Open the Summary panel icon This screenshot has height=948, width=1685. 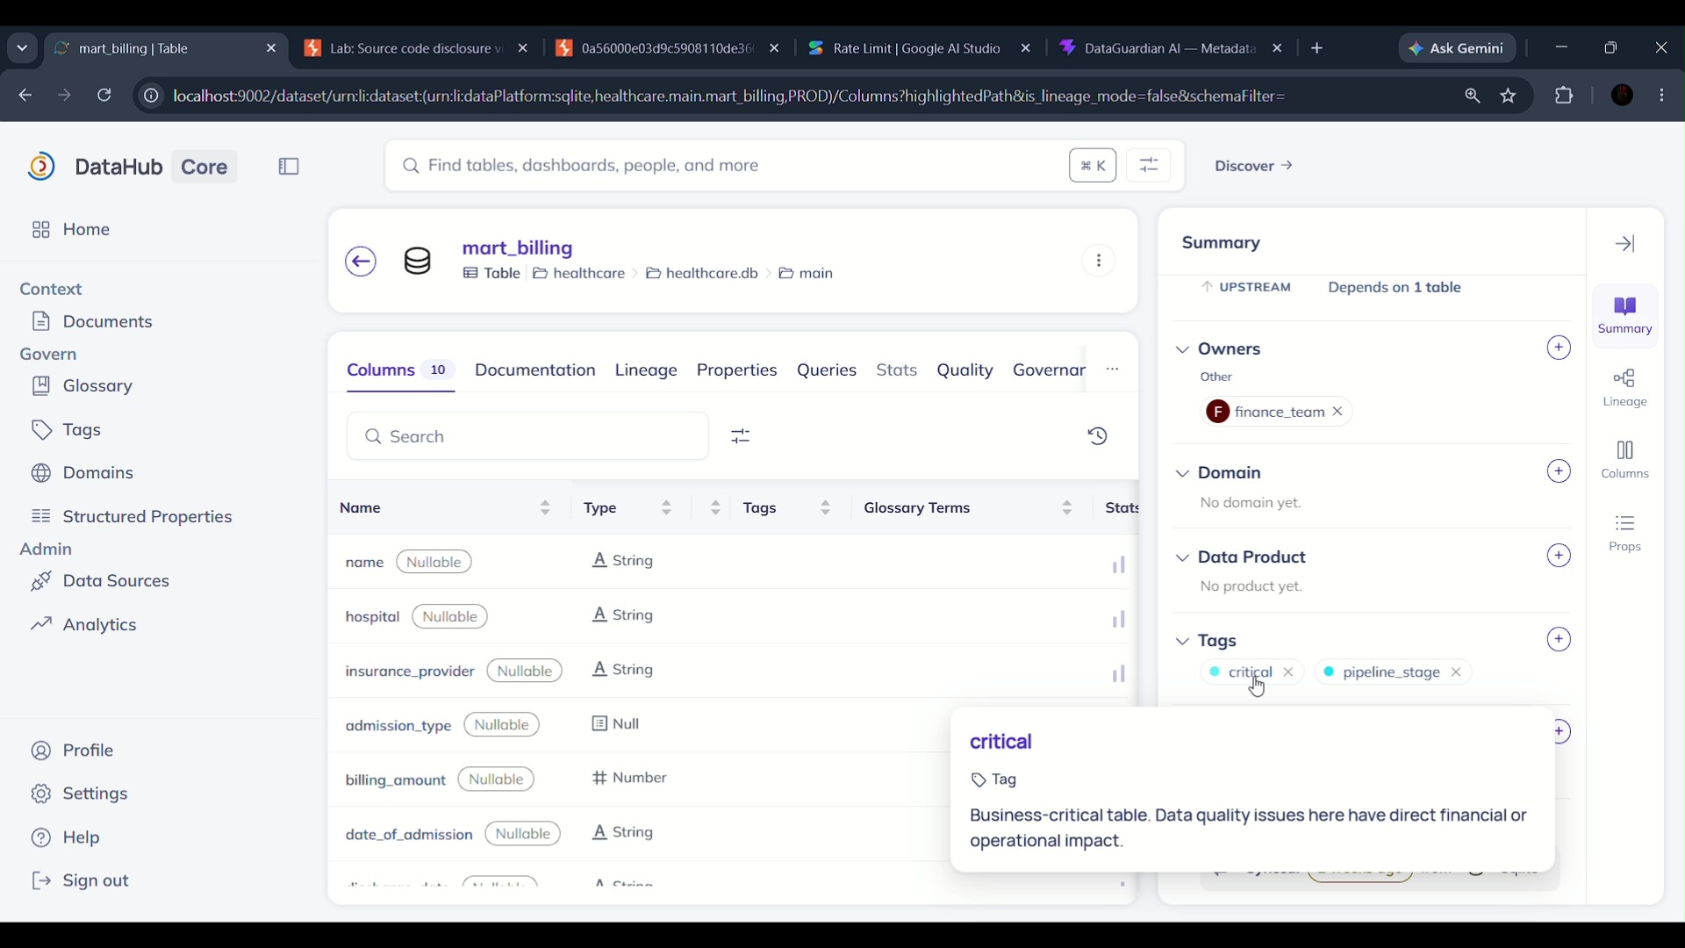pyautogui.click(x=1625, y=316)
